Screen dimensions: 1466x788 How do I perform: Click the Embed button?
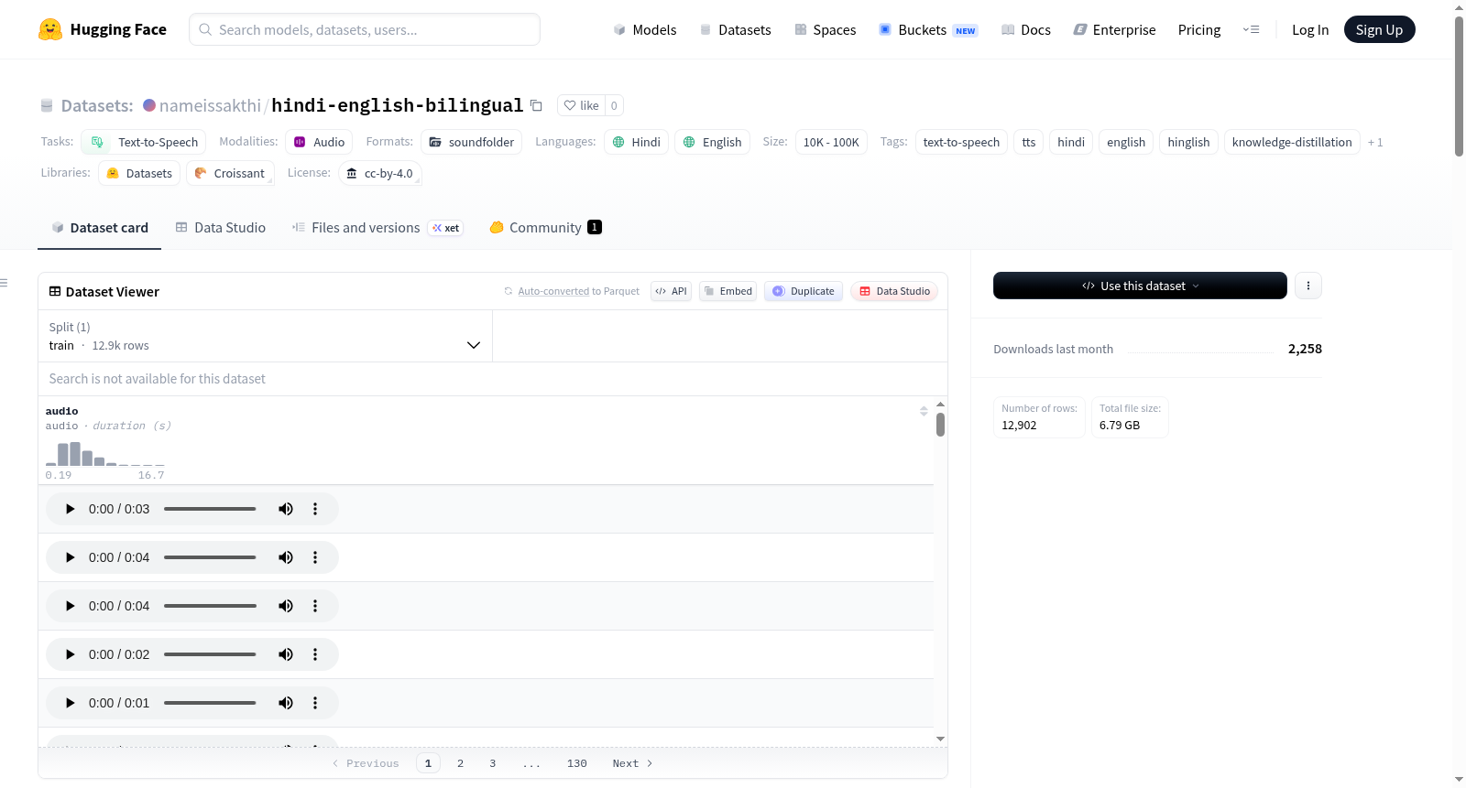coord(728,291)
